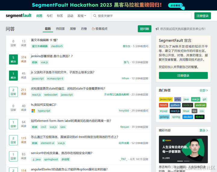This screenshot has width=217, height=172.
Task: Switch to the 待回答 tab
Action: tap(60, 29)
